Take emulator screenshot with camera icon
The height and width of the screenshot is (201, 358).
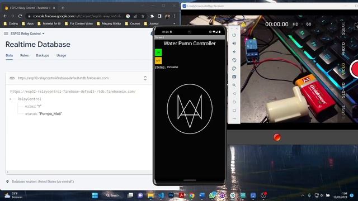pos(234,77)
